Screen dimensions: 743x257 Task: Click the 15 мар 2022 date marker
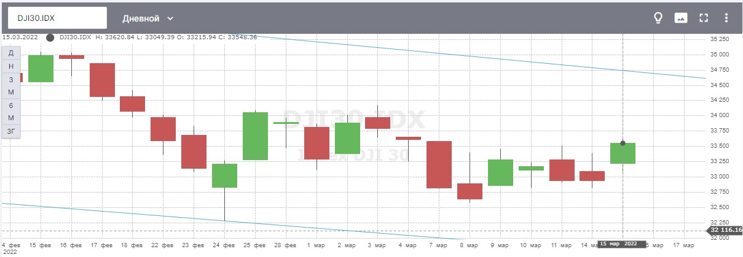pos(623,244)
